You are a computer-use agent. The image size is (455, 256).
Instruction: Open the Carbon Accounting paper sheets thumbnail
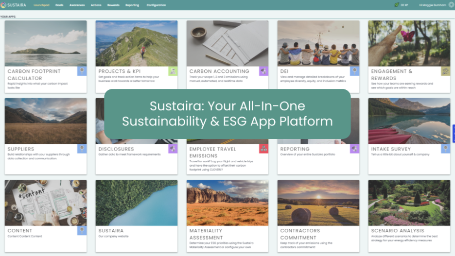[x=227, y=44]
